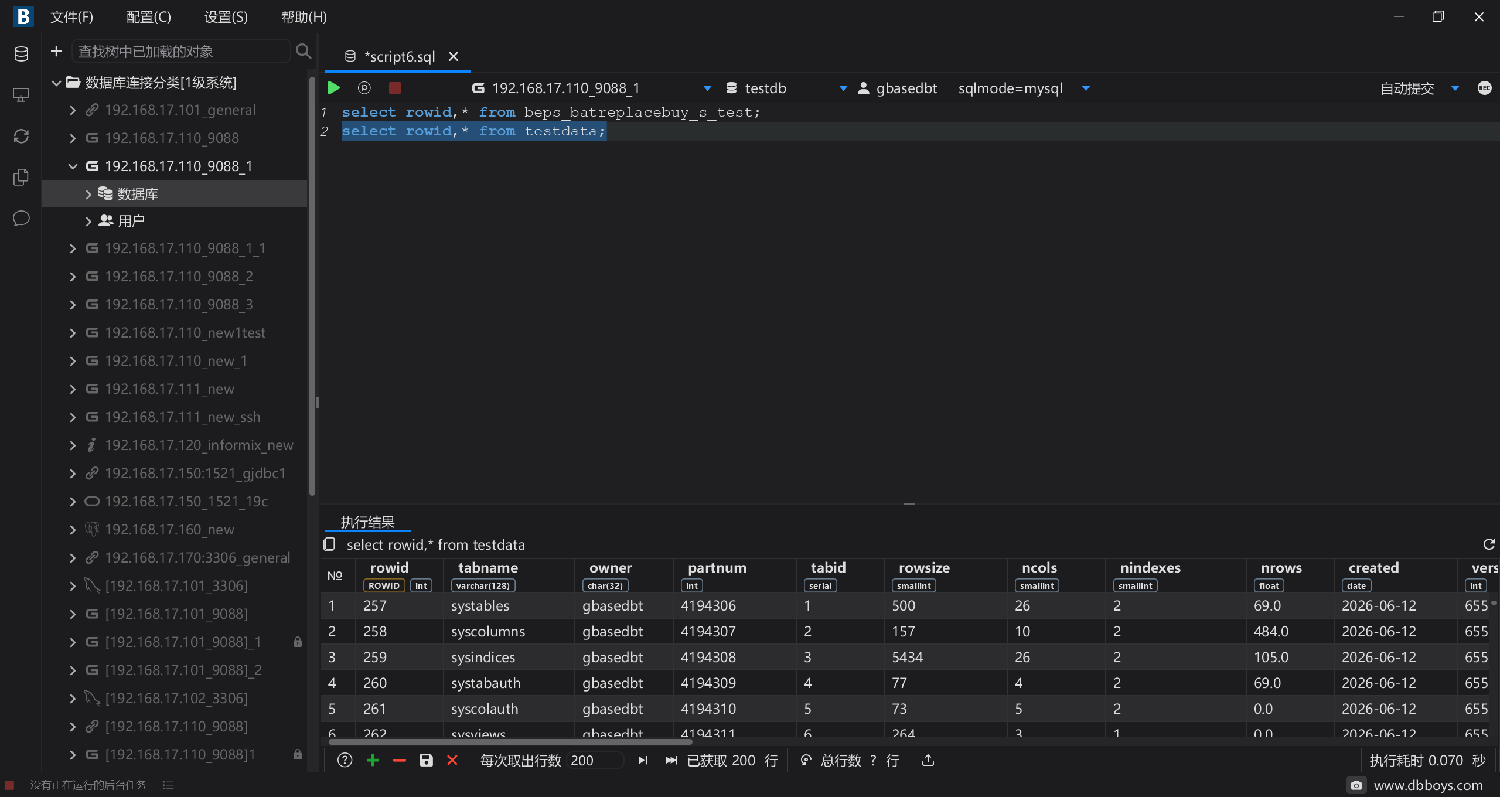The width and height of the screenshot is (1500, 797).
Task: Open the copy documents icon in left sidebar
Action: [x=21, y=177]
